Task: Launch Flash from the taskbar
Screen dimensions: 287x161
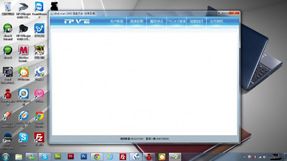Action: pyautogui.click(x=71, y=156)
